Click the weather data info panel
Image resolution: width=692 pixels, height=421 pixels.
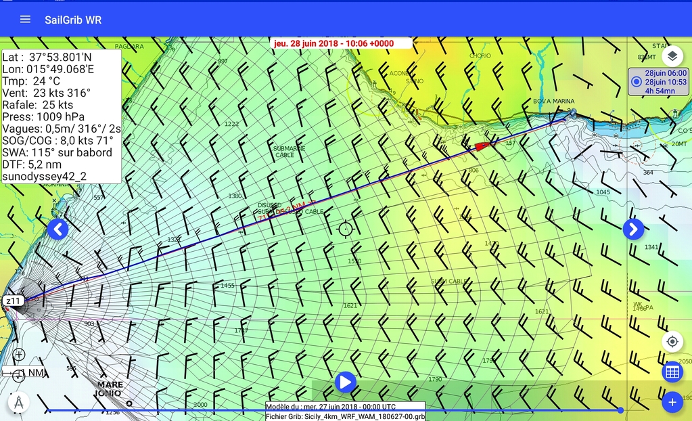click(62, 116)
